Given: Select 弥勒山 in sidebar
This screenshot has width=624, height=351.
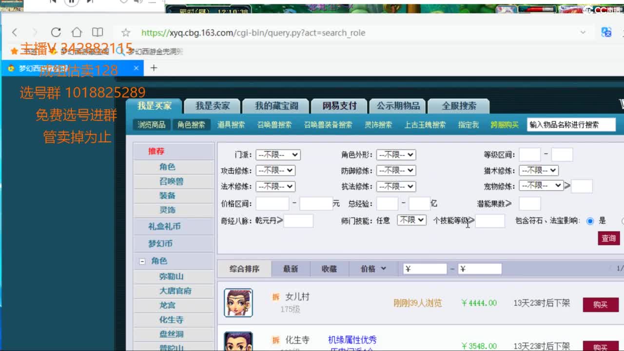Looking at the screenshot, I should click(x=172, y=276).
